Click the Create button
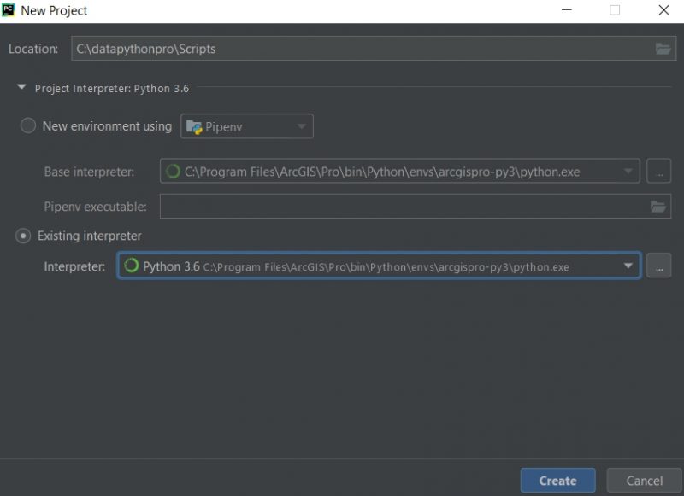The height and width of the screenshot is (496, 684). tap(557, 480)
